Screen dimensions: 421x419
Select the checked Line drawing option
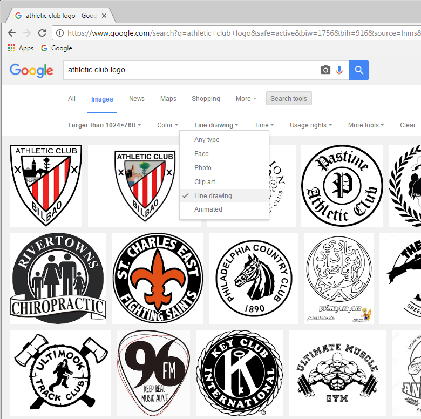pos(224,196)
